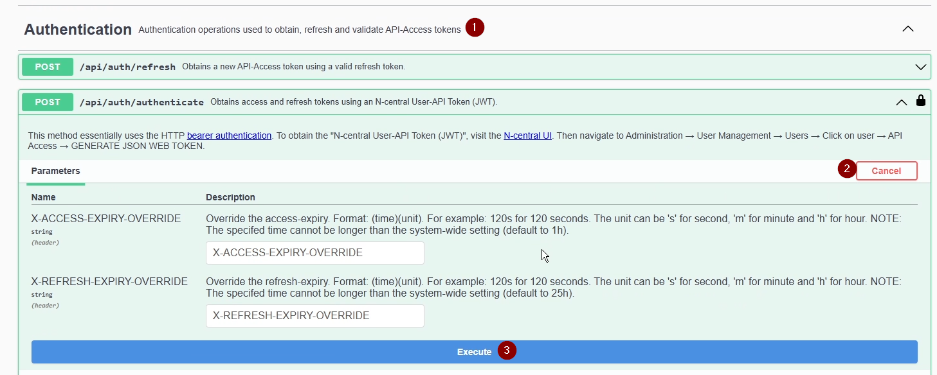The image size is (937, 375).
Task: Click the POST badge for /api/auth/authenticate
Action: click(48, 102)
